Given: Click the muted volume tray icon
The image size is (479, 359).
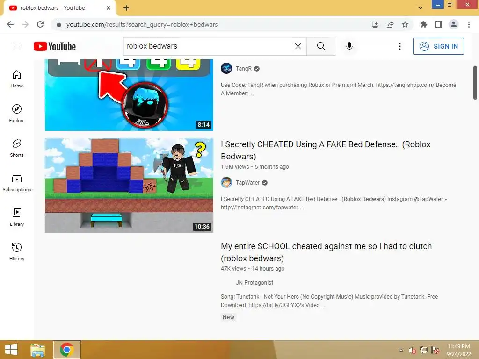Looking at the screenshot, I should pyautogui.click(x=413, y=350).
